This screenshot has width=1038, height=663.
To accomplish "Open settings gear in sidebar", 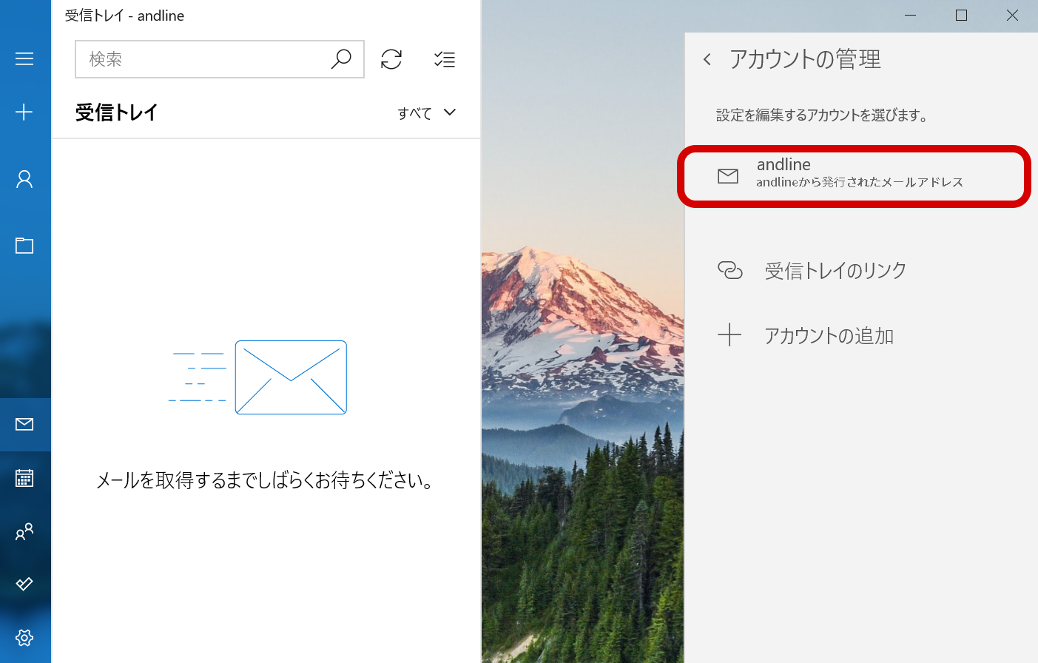I will point(24,638).
